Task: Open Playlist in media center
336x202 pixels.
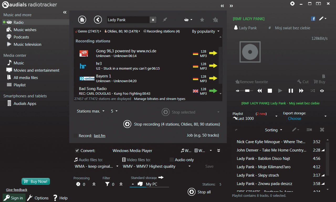Action: tap(20, 85)
